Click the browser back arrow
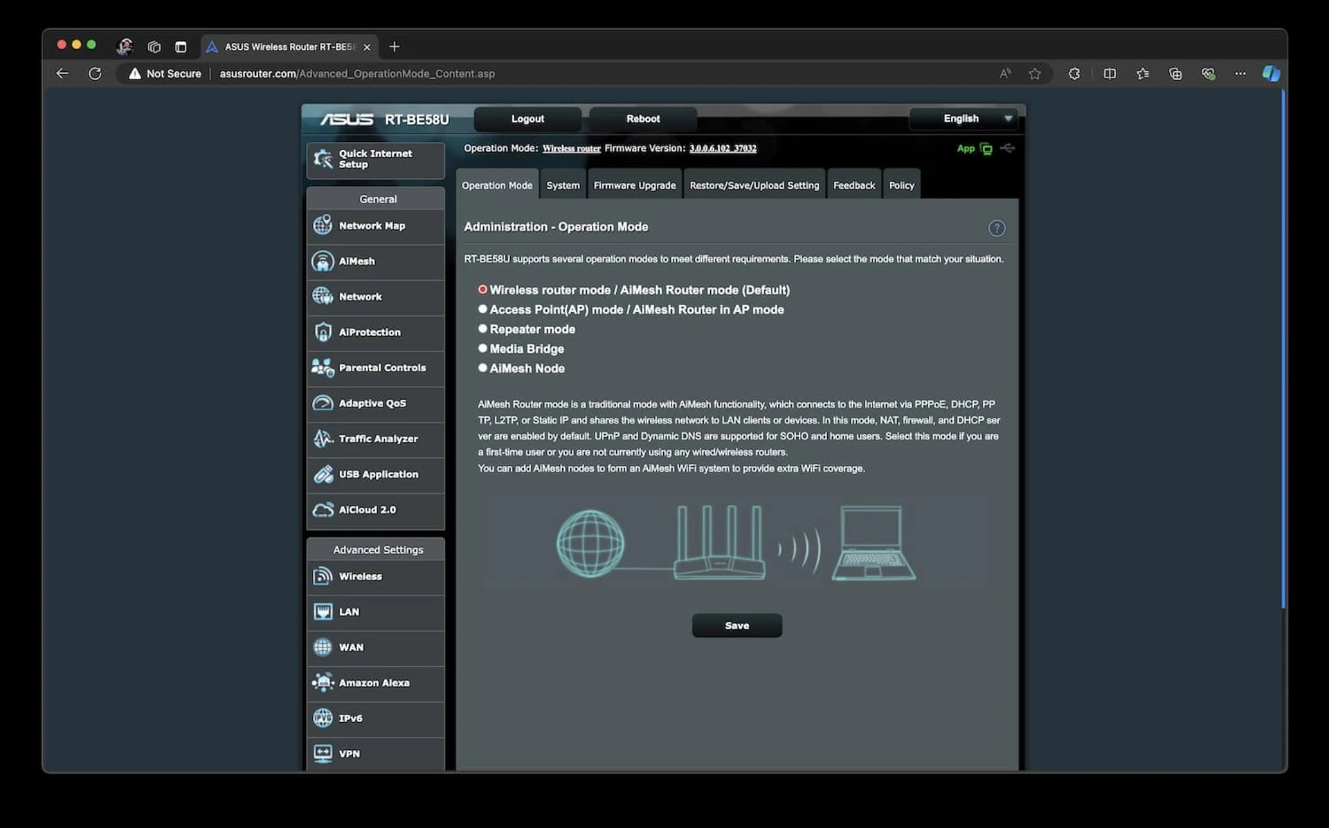 point(62,73)
